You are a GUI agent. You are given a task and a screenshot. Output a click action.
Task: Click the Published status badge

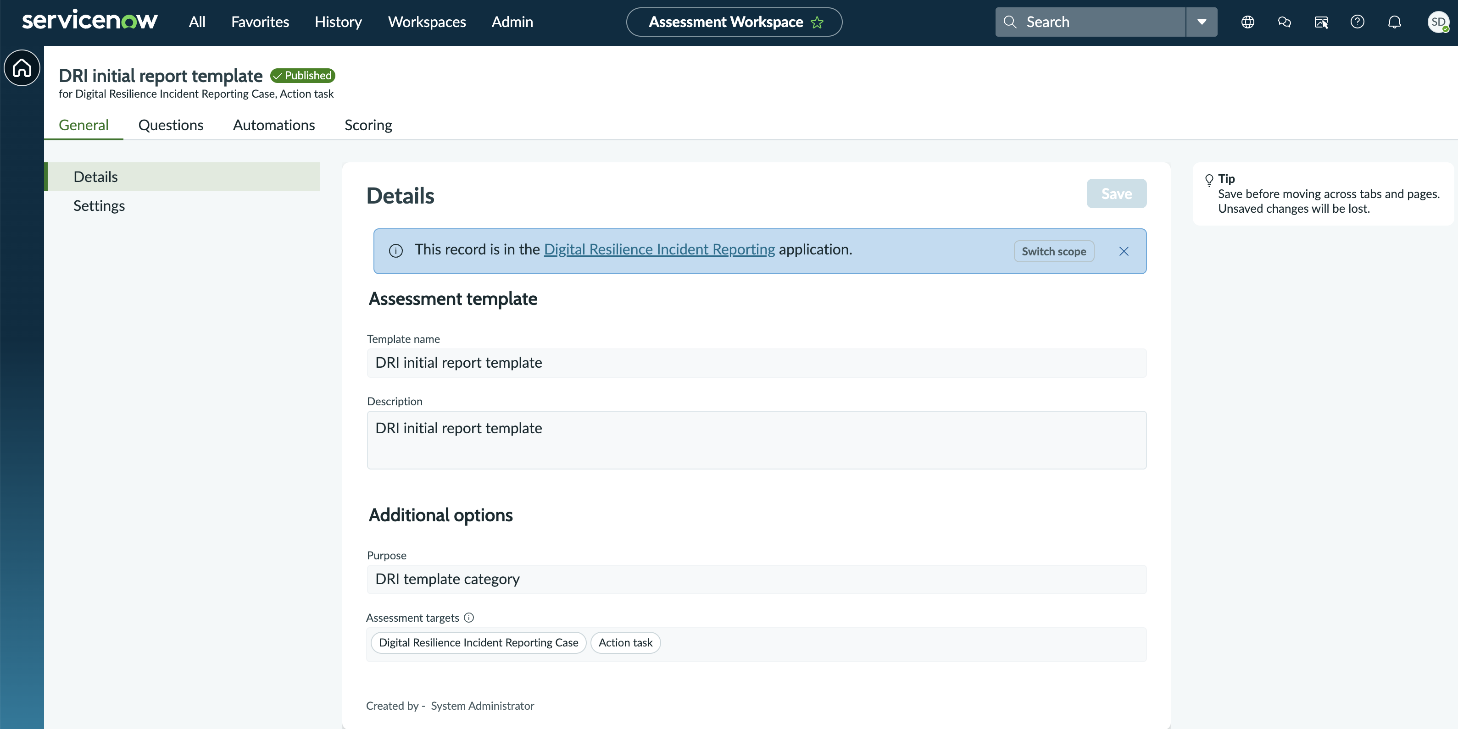coord(303,75)
